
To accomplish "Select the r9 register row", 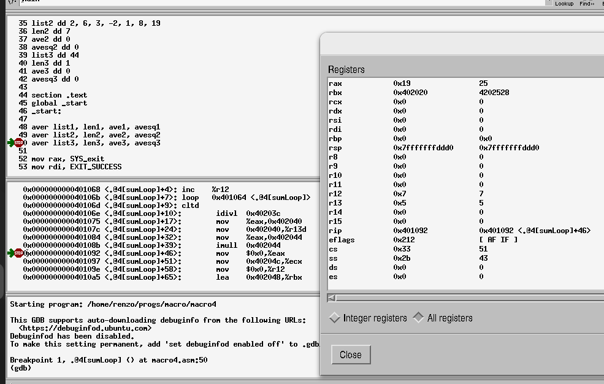I will tap(466, 166).
